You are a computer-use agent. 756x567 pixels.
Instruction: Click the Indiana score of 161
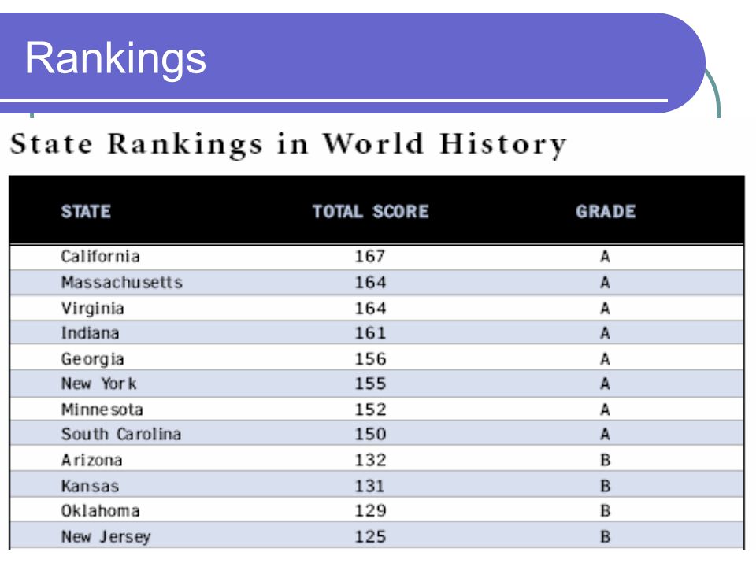point(370,333)
